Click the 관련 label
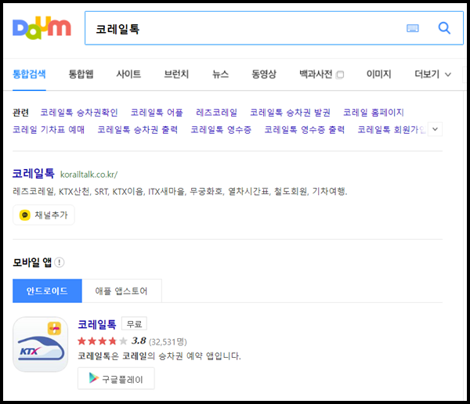470x404 pixels. (x=20, y=113)
